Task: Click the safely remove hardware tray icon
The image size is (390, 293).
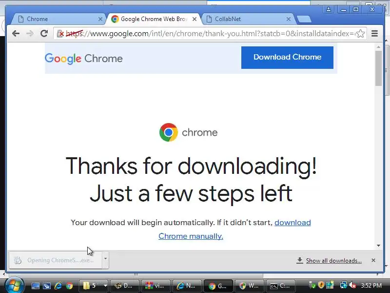Action: [312, 285]
